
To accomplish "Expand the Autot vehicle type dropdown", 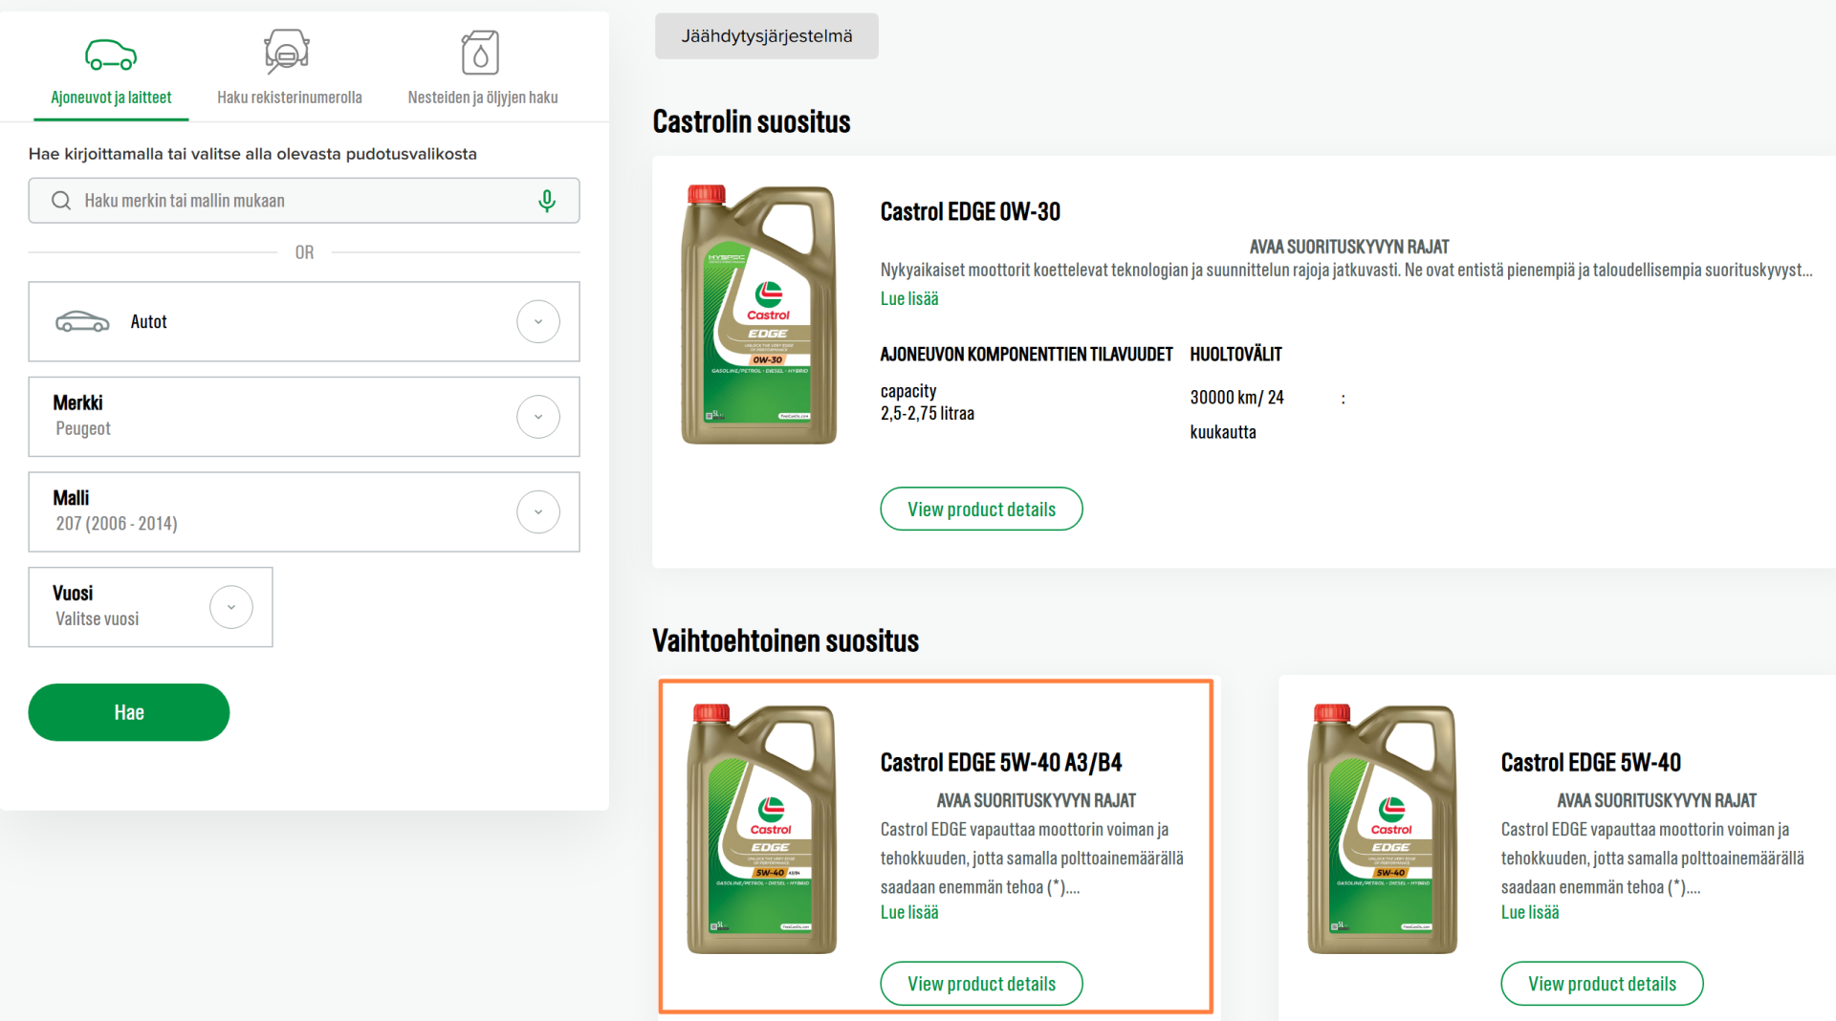I will pos(304,321).
